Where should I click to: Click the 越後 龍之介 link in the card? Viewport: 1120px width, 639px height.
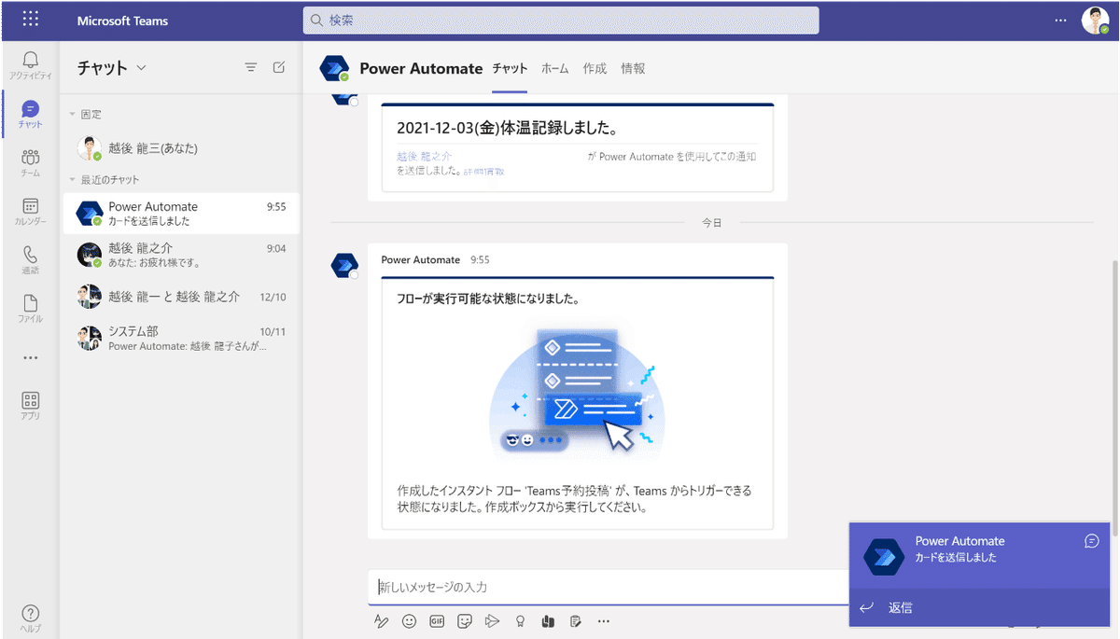tap(424, 157)
